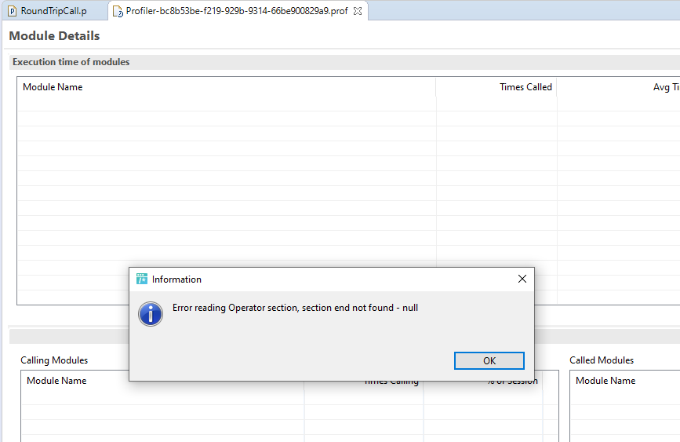Click the Information dialog title text
The image size is (680, 442).
pyautogui.click(x=176, y=279)
